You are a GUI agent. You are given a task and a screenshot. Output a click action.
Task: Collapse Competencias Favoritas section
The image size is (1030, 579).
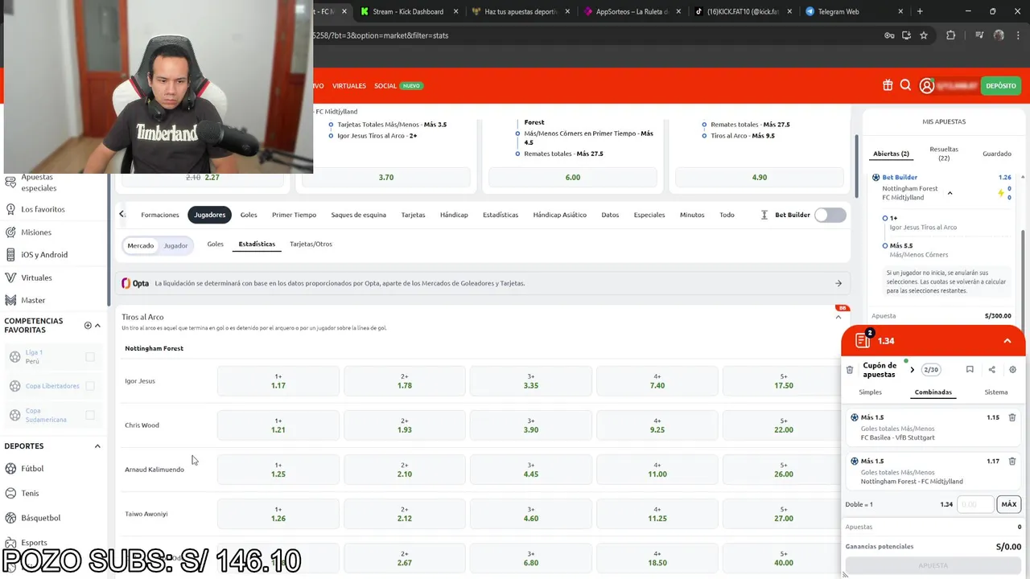pyautogui.click(x=98, y=326)
